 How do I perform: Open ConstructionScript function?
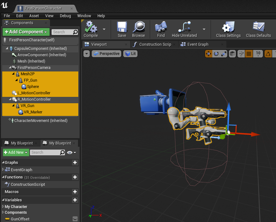pos(28,184)
